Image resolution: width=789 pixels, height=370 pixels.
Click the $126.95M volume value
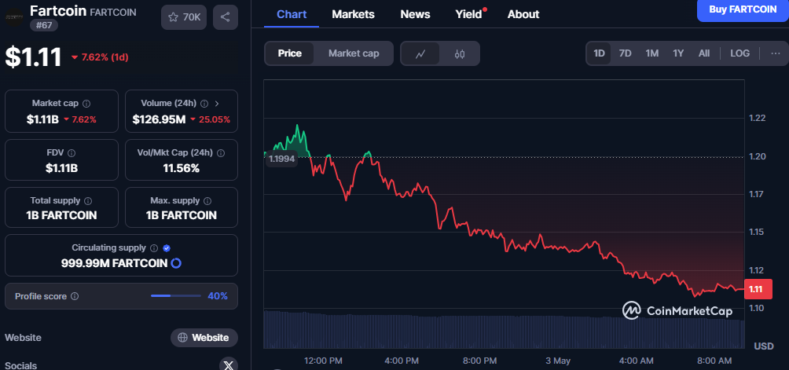click(159, 119)
